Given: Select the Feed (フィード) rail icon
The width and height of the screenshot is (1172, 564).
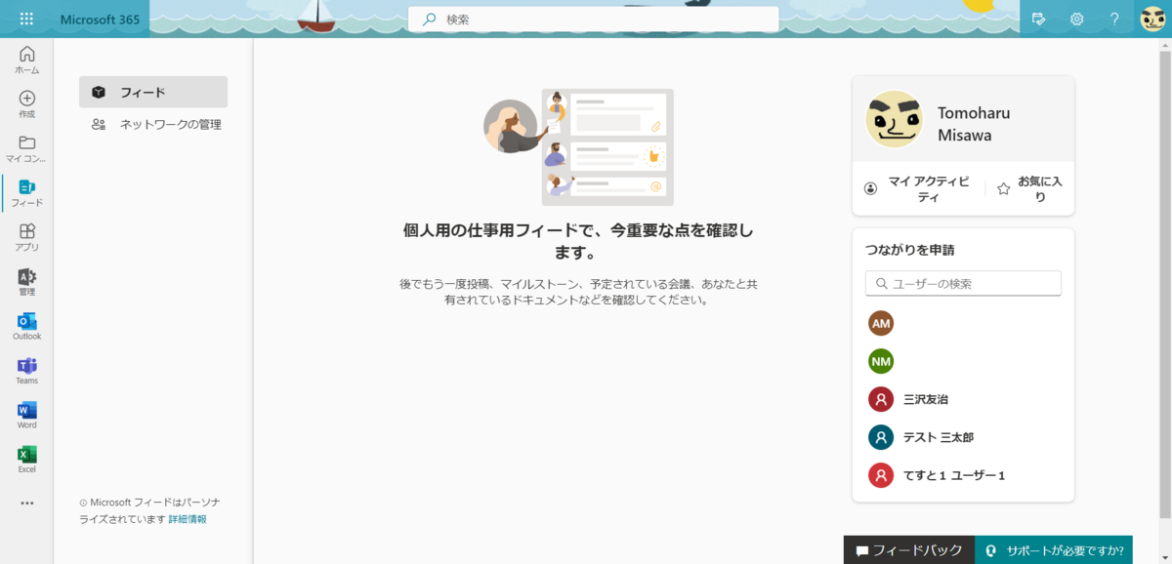Looking at the screenshot, I should tap(27, 193).
